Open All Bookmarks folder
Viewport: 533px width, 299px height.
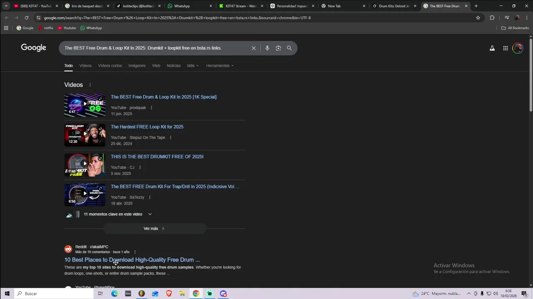click(515, 28)
